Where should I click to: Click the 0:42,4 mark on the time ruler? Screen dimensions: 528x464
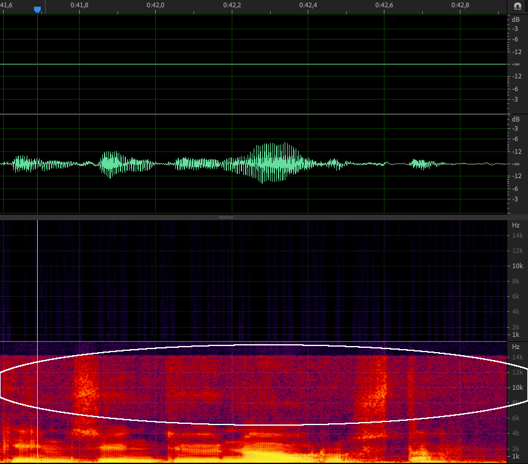point(308,5)
